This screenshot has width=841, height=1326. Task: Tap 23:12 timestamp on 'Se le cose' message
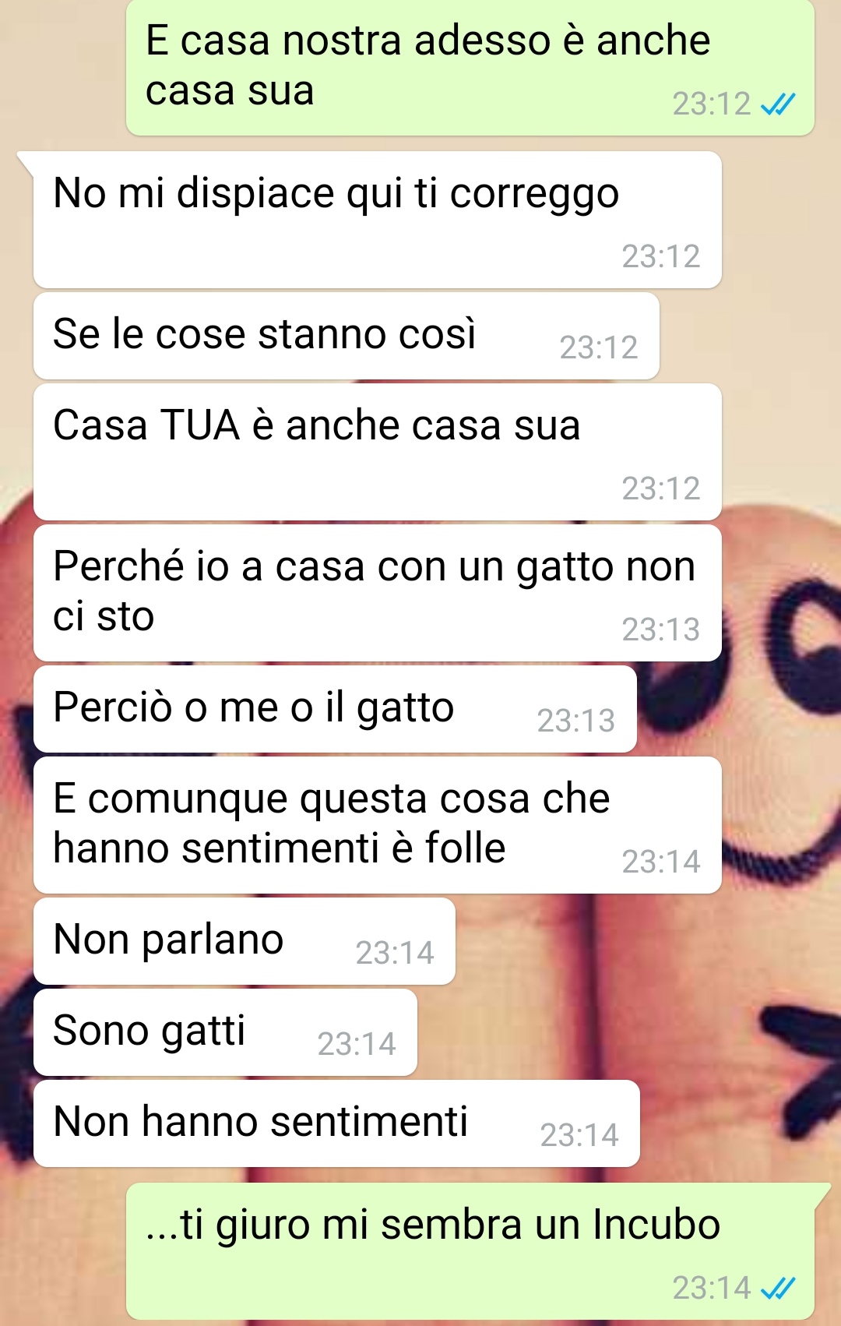click(599, 347)
